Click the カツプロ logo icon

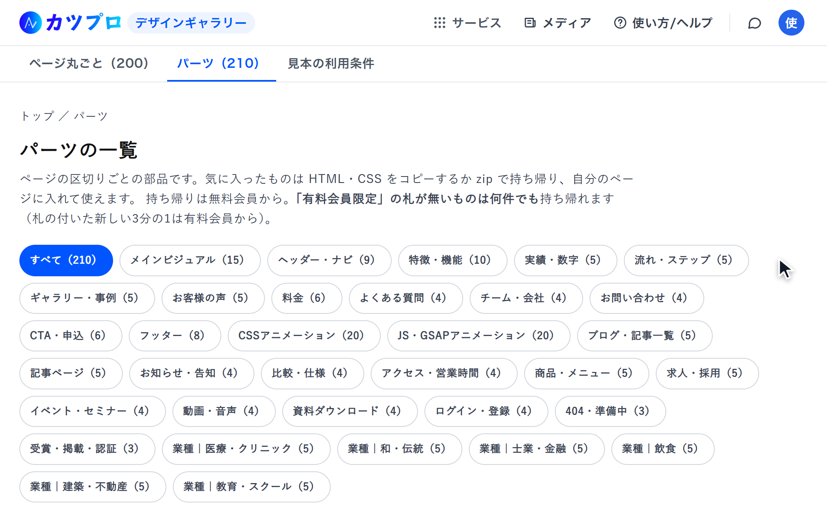[x=31, y=23]
